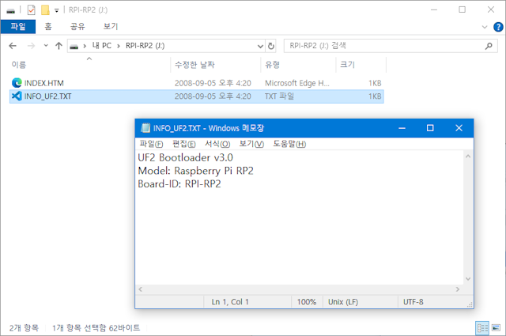
Task: Click Microsoft Edge H... type cell
Action: click(297, 83)
